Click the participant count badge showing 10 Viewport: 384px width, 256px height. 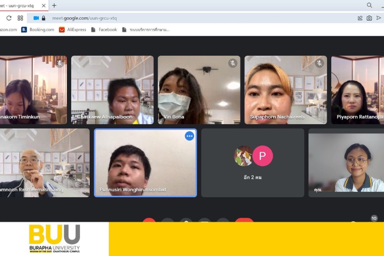coord(374,219)
